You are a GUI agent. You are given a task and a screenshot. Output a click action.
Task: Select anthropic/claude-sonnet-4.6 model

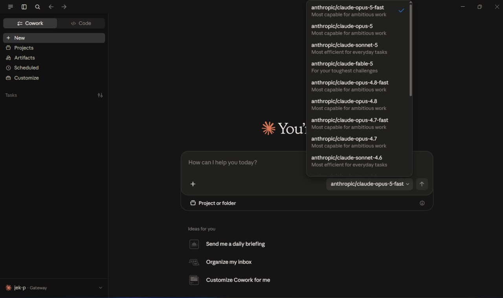tap(358, 161)
